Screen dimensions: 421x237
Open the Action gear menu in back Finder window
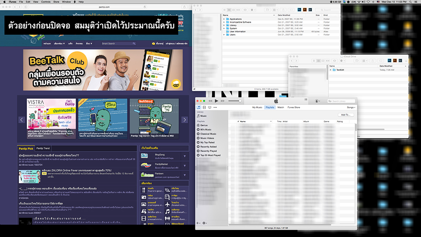pos(253,10)
